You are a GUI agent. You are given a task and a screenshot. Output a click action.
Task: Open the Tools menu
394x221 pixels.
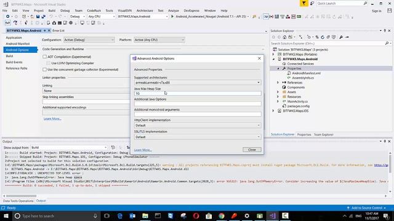point(109,10)
